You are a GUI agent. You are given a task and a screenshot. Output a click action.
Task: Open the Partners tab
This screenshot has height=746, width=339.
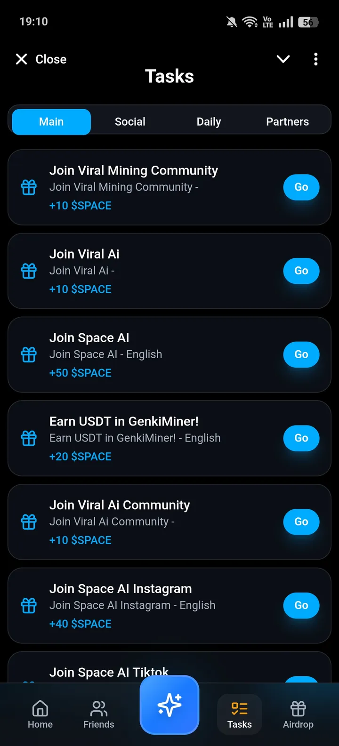pos(287,122)
